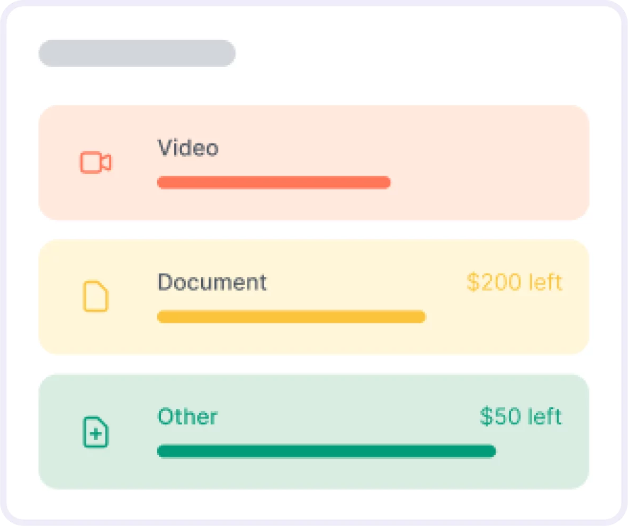Click the "$50 left" amount text

coord(521,417)
